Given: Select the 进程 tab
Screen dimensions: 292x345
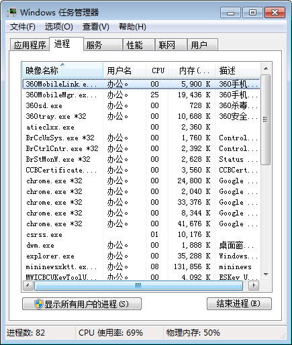Looking at the screenshot, I should pyautogui.click(x=66, y=44).
